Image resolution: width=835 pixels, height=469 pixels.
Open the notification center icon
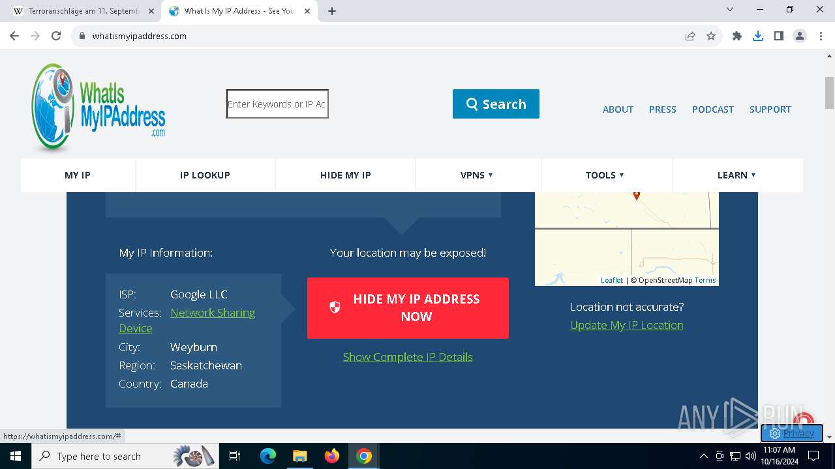tap(813, 456)
